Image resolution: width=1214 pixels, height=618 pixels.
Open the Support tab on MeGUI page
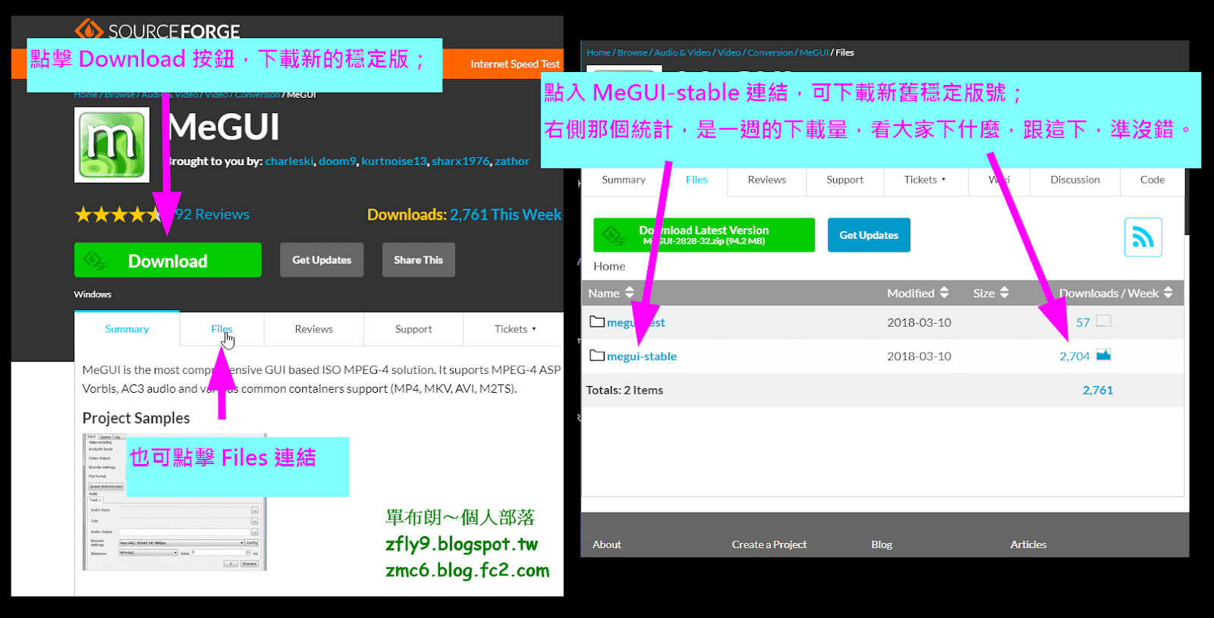point(414,329)
